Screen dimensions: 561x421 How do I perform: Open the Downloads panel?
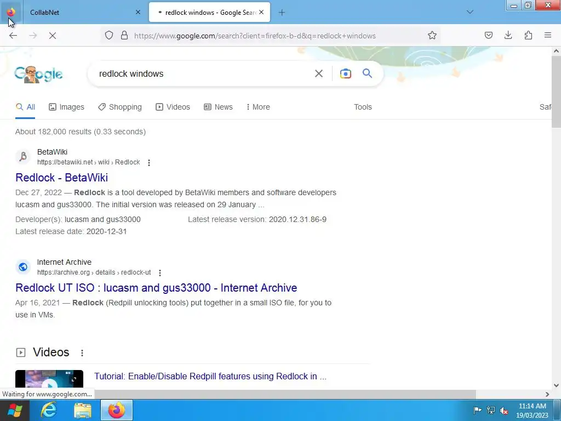click(x=508, y=35)
